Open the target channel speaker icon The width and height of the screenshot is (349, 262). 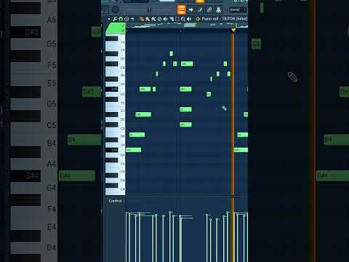click(198, 19)
